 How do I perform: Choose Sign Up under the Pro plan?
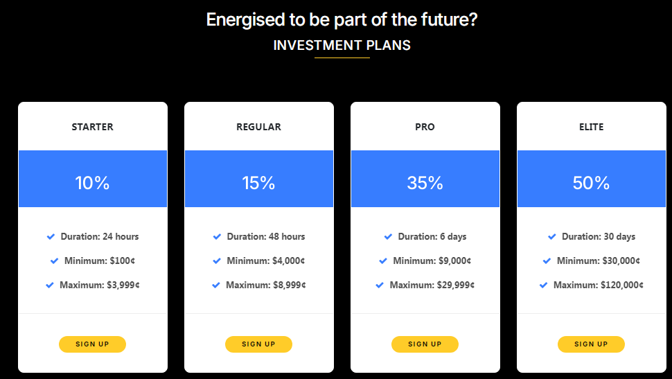[425, 344]
